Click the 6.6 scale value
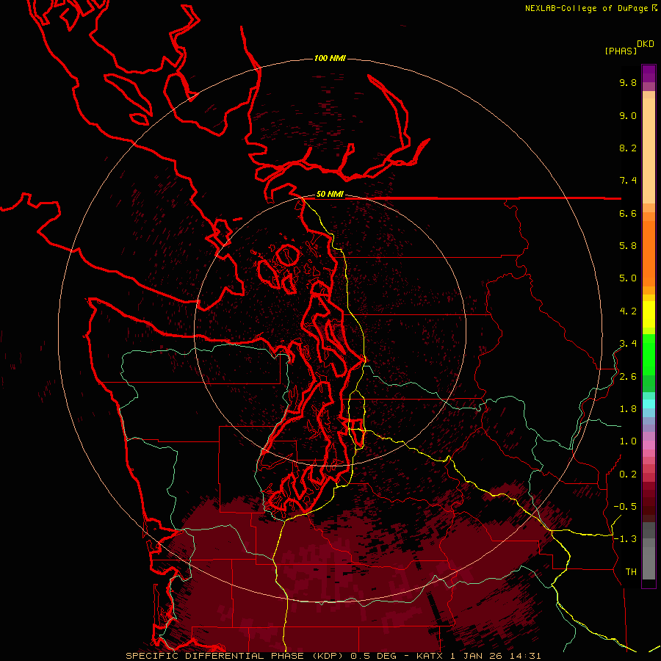661x661 pixels. click(628, 213)
